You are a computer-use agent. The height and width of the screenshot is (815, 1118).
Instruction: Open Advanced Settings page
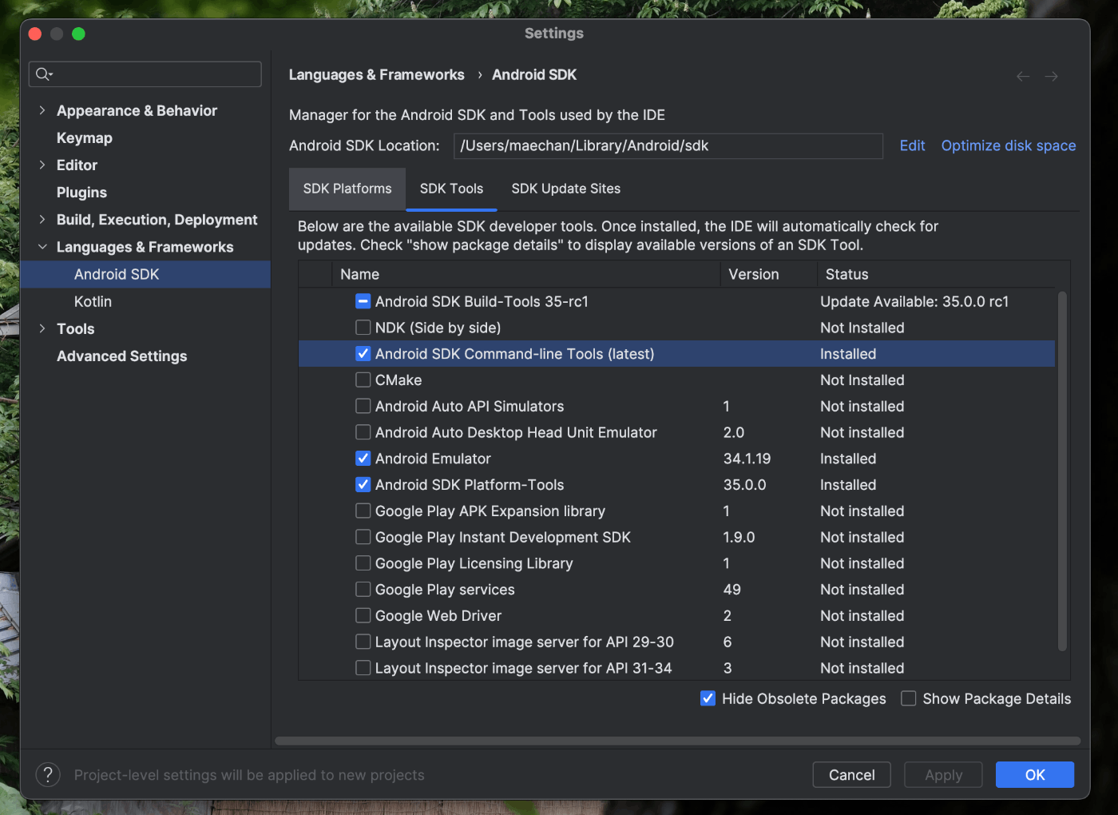pyautogui.click(x=121, y=356)
